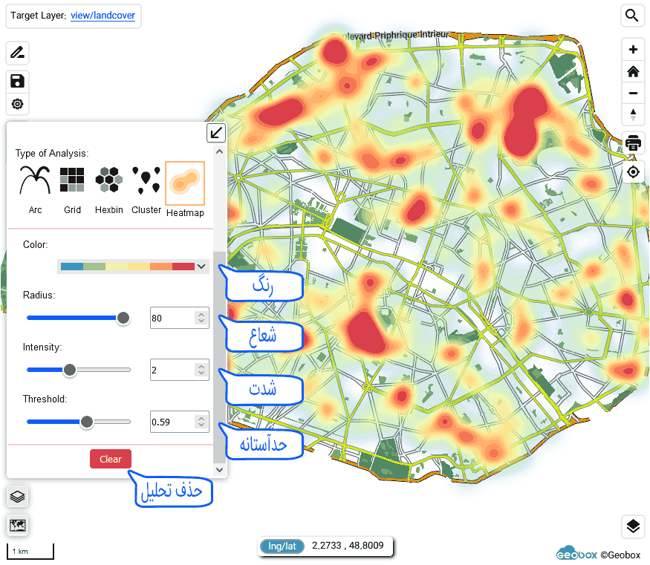Open the map search magnifier

(632, 16)
